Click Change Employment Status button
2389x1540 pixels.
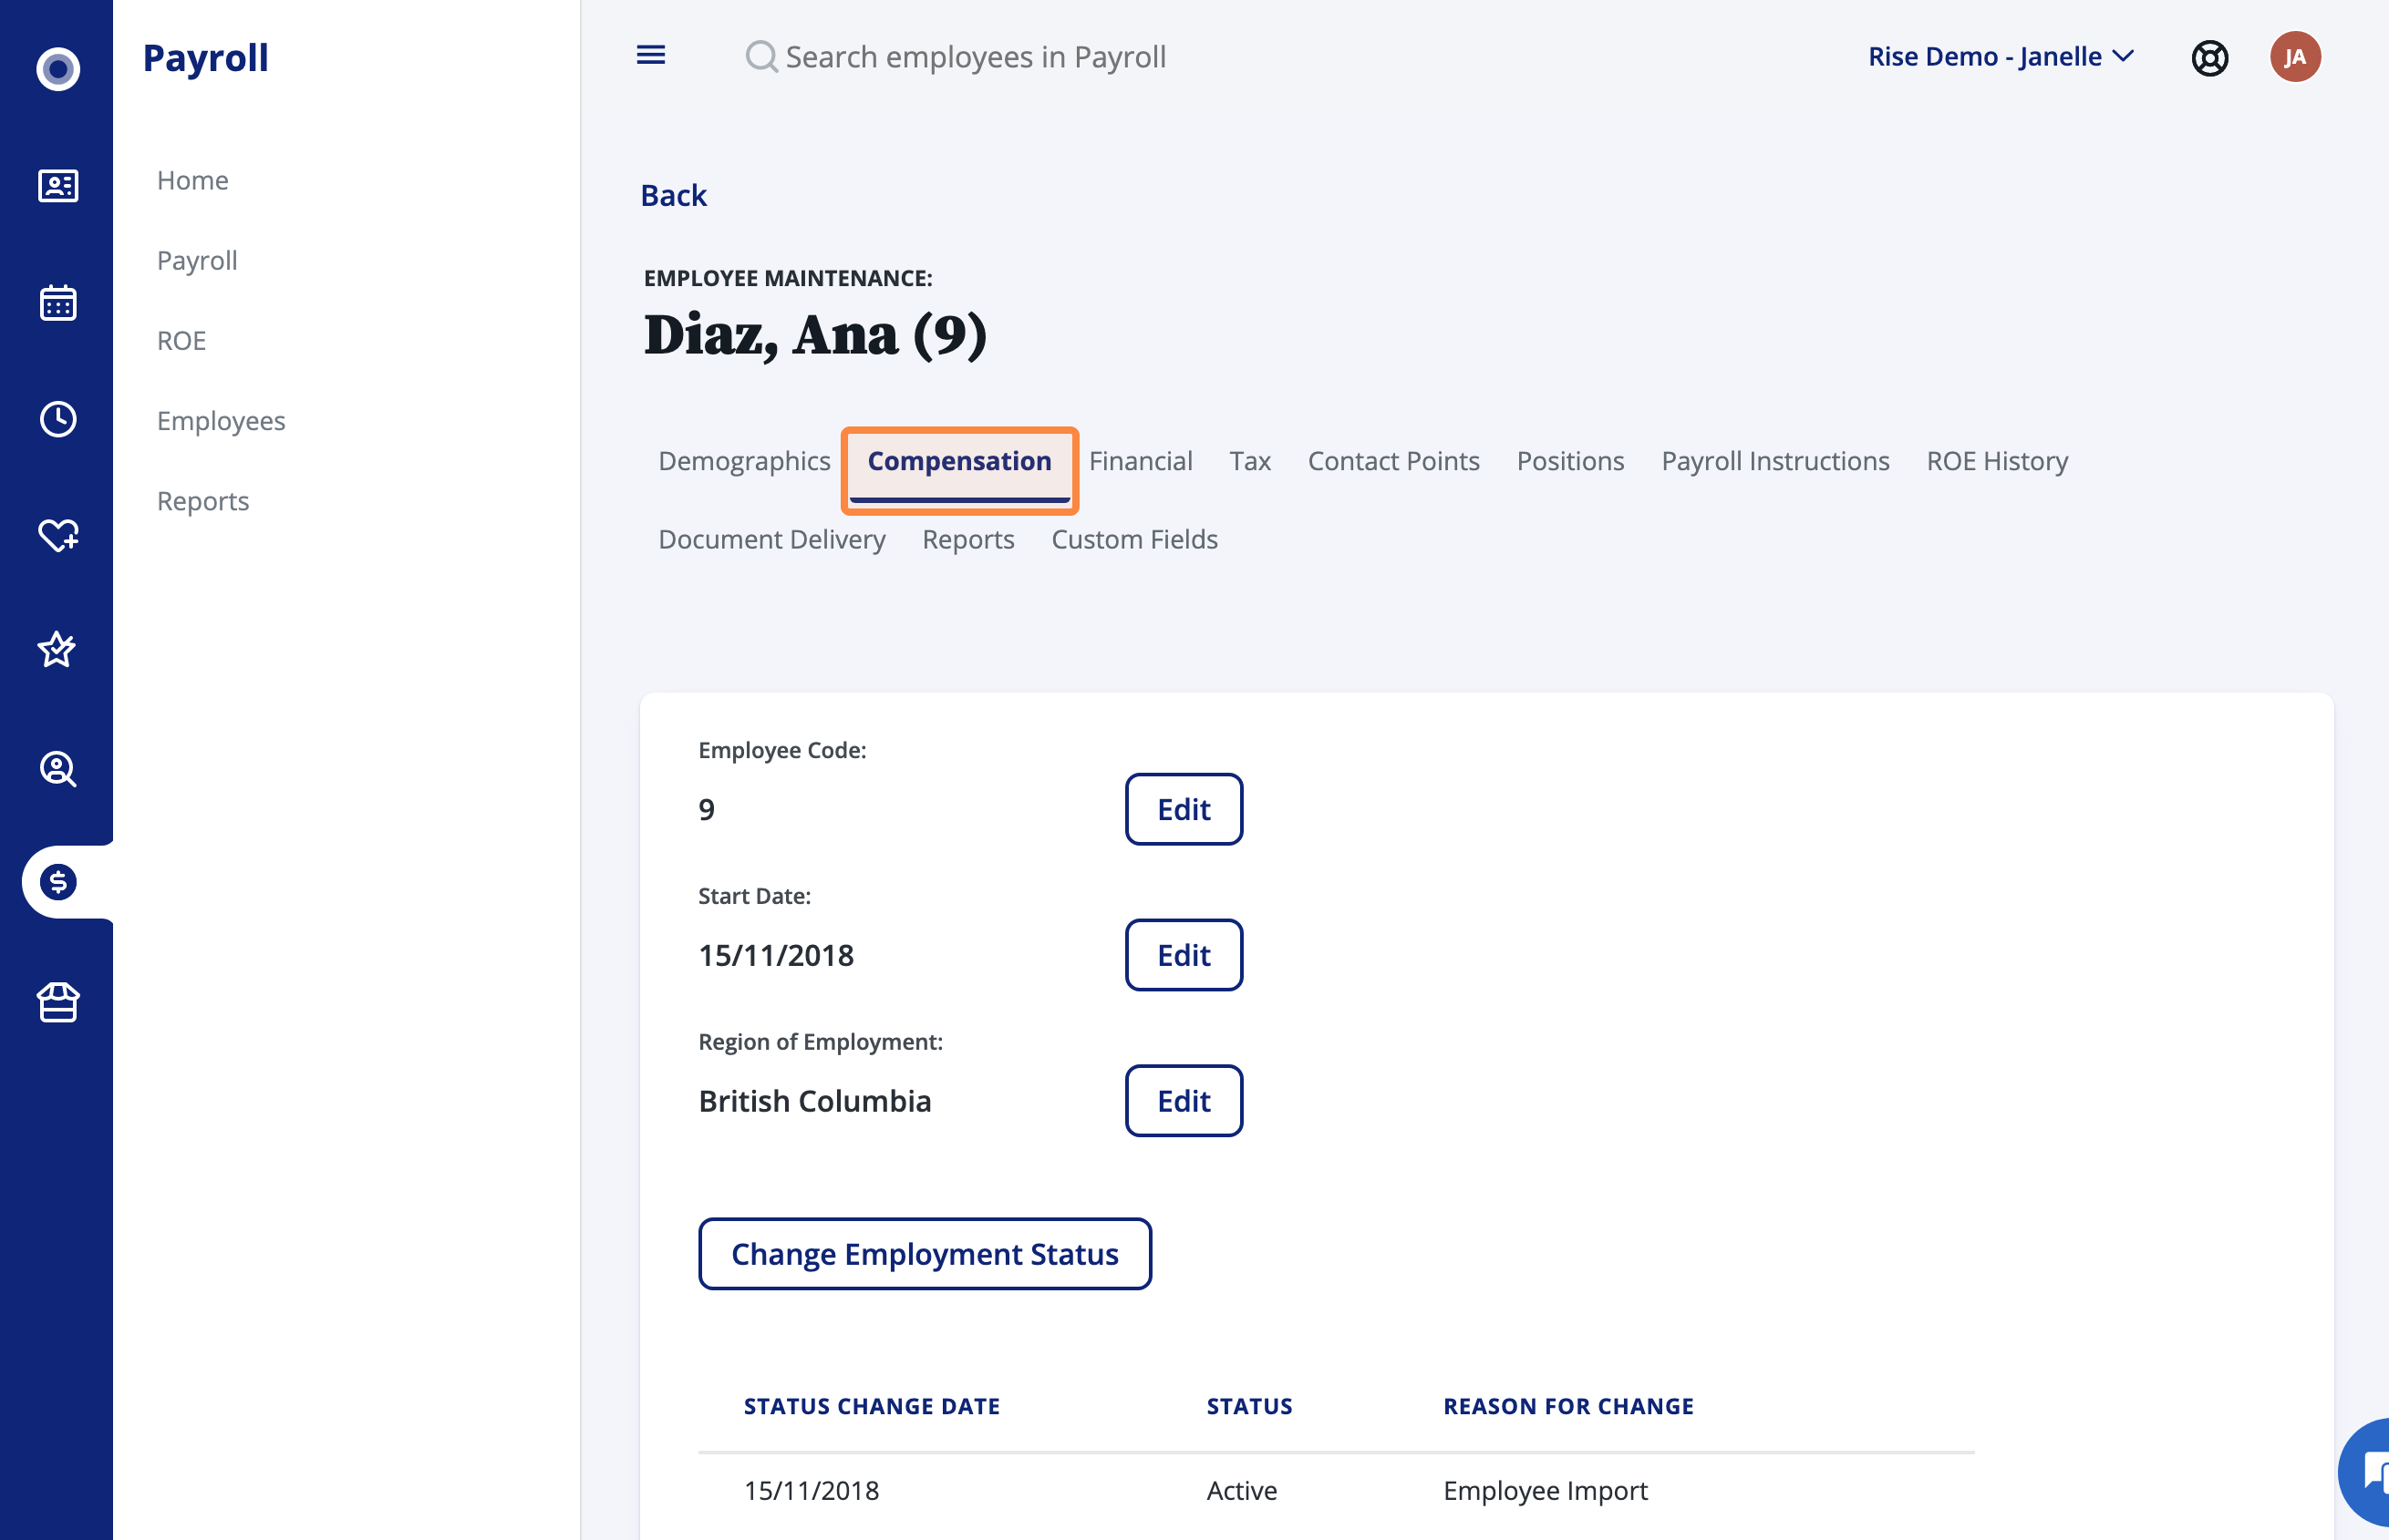[925, 1251]
